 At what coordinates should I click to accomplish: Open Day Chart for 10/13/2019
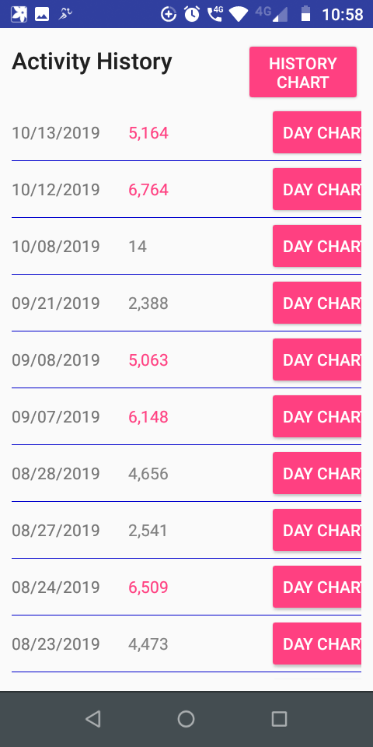coord(317,132)
